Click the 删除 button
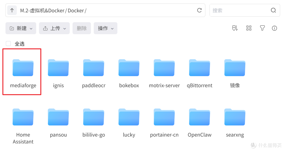 pos(82,28)
